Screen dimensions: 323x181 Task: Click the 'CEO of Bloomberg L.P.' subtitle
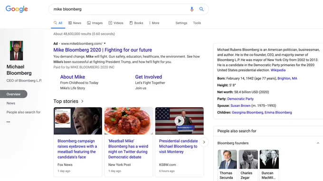pos(24,80)
